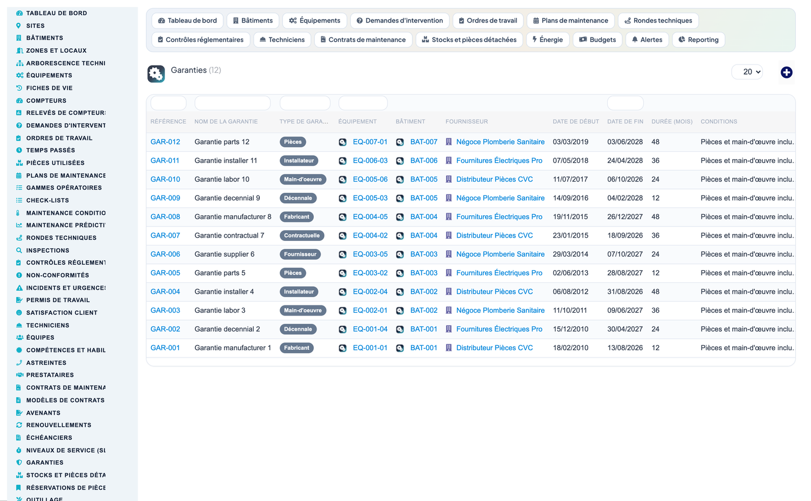The width and height of the screenshot is (811, 501).
Task: Click the Satisfaction client smiley icon
Action: (19, 313)
